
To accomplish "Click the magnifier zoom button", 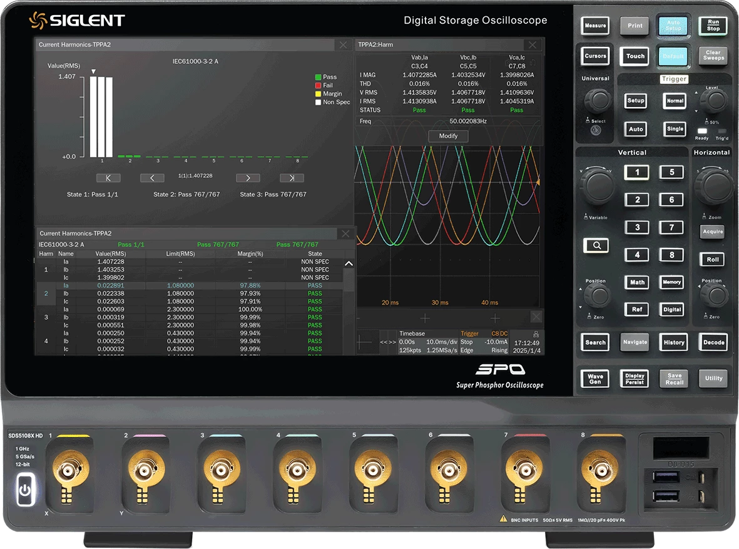I will tap(596, 245).
